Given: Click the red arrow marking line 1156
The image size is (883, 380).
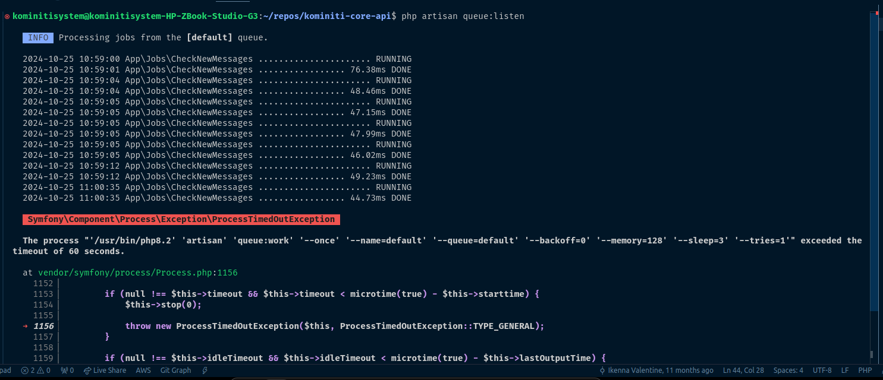Looking at the screenshot, I should [25, 326].
